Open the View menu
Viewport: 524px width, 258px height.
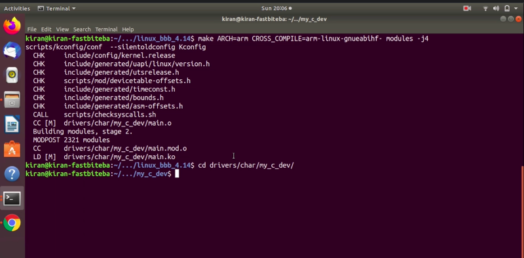(x=62, y=29)
